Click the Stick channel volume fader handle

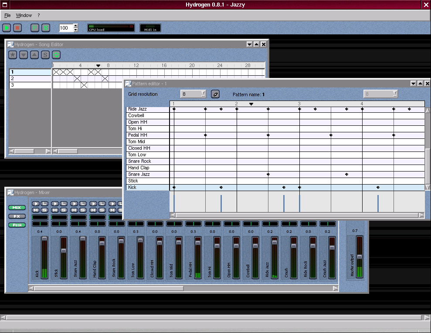(x=64, y=251)
